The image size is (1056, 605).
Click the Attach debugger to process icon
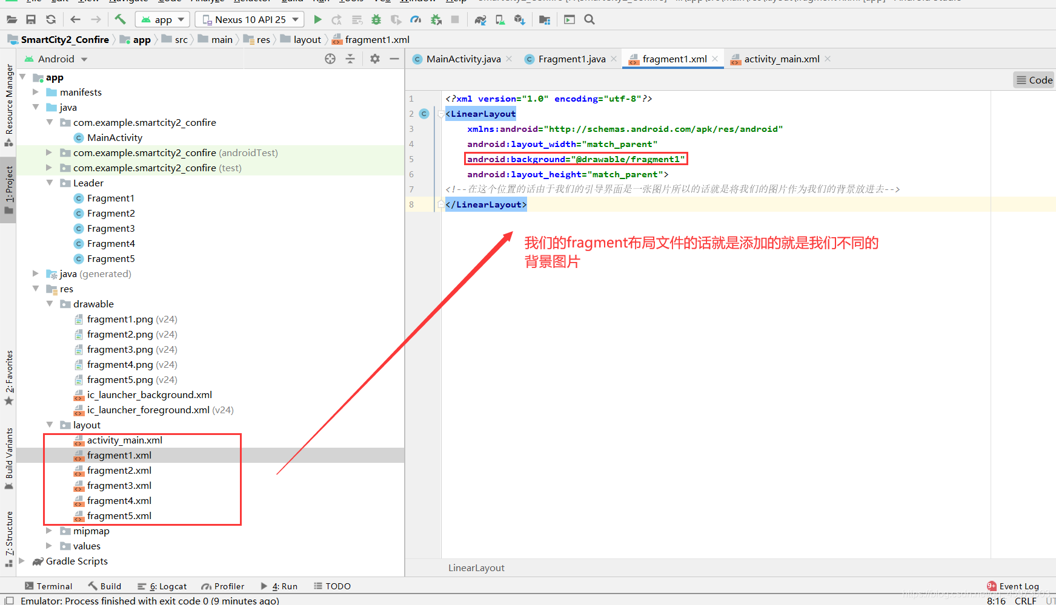(x=436, y=19)
